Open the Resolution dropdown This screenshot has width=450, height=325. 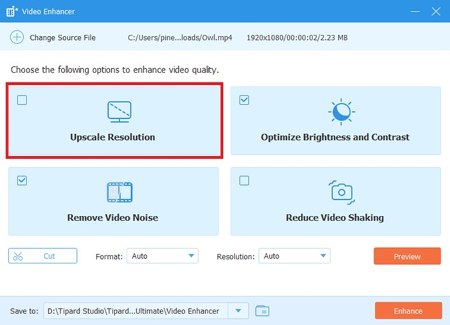294,256
